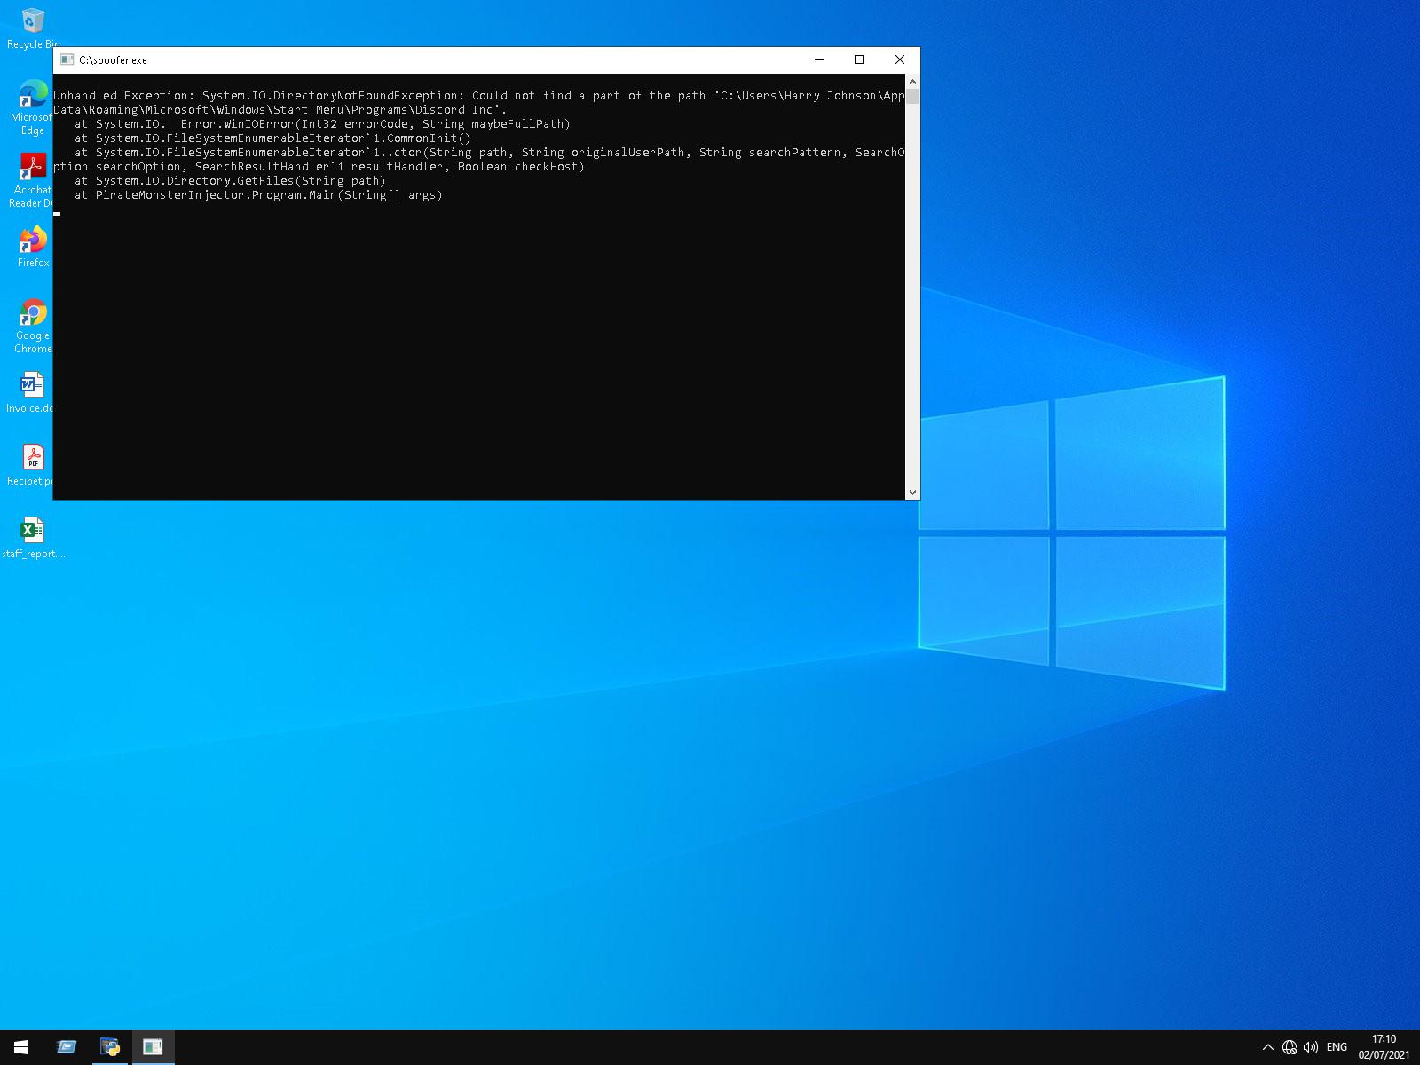Open the volume speaker tray icon
The width and height of the screenshot is (1420, 1065).
coord(1311,1047)
